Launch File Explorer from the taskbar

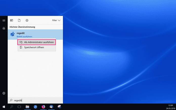pyautogui.click(x=27, y=107)
